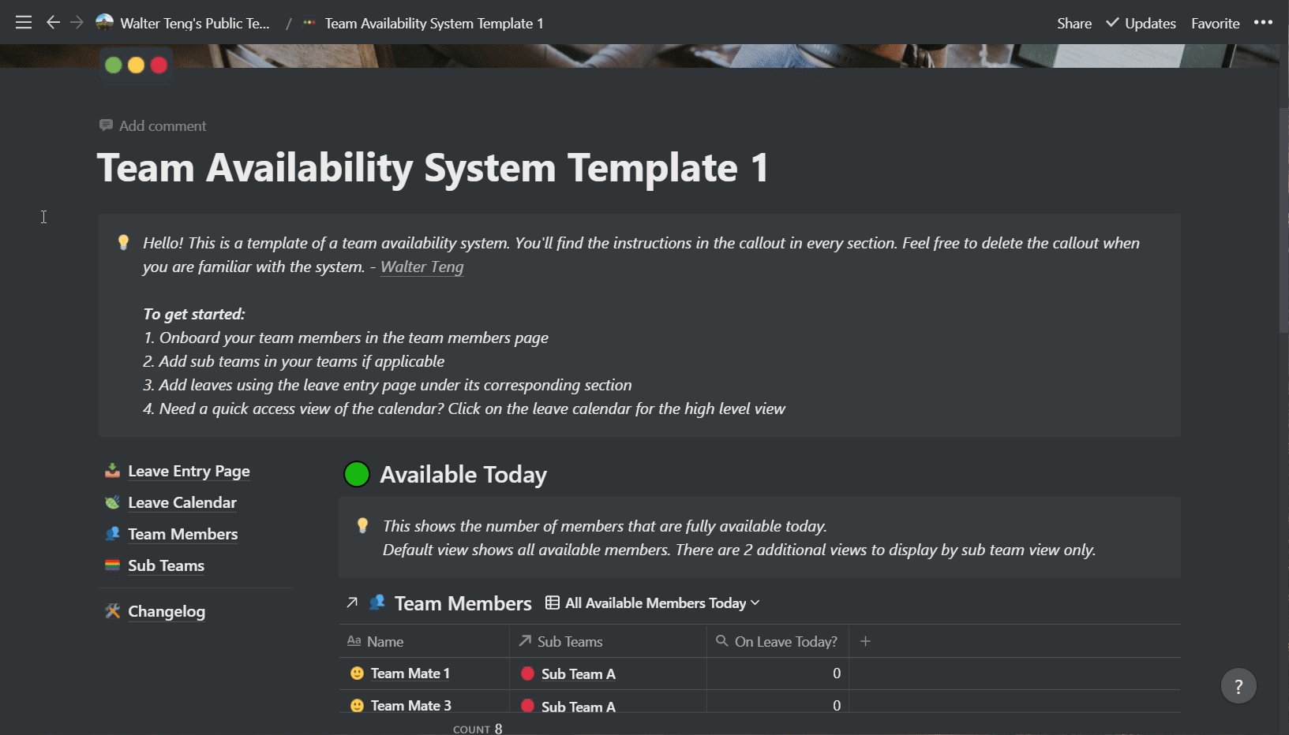The height and width of the screenshot is (735, 1289).
Task: Follow the Walter Teng link
Action: [x=422, y=267]
